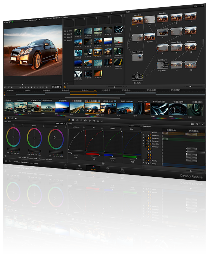The image size is (209, 262).
Task: Expand Corrector 2 keyframe track
Action: click(144, 138)
